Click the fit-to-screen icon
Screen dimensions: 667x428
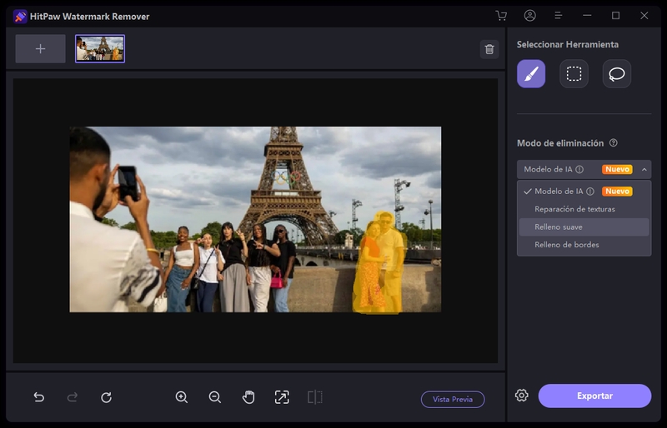tap(282, 397)
